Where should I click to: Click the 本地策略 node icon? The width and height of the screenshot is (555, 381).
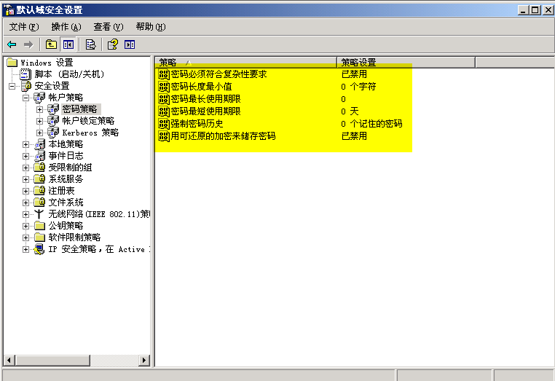pyautogui.click(x=39, y=144)
